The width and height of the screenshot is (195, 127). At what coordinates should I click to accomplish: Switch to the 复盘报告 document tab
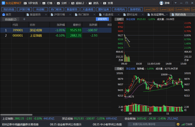(35, 15)
